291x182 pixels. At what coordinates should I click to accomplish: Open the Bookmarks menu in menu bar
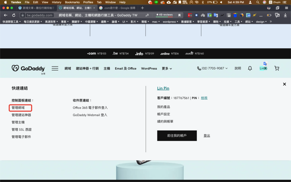pyautogui.click(x=72, y=2)
